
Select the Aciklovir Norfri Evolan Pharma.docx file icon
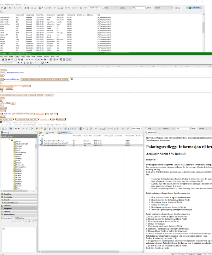pos(43,145)
